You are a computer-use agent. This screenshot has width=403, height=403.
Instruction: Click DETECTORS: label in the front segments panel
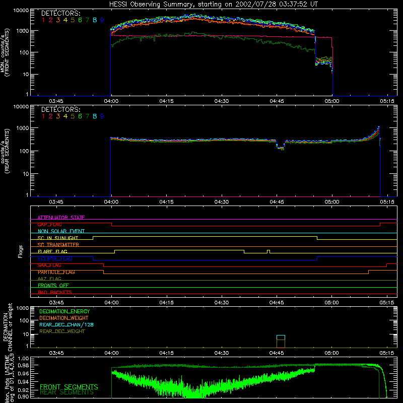tap(60, 13)
